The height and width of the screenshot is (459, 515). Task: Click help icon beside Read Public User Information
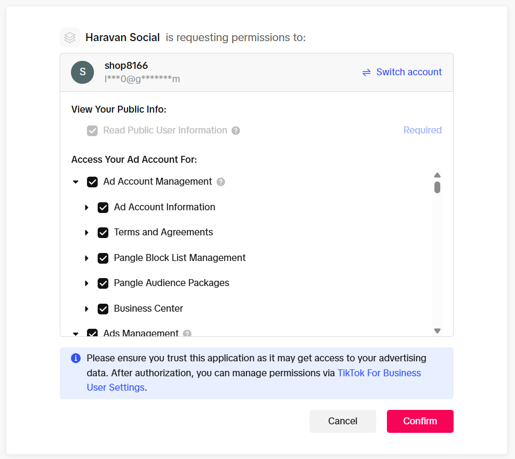pos(236,131)
